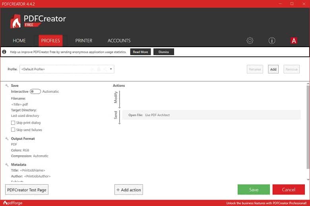
Task: Launch PDF Architect red A icon
Action: coord(294,41)
